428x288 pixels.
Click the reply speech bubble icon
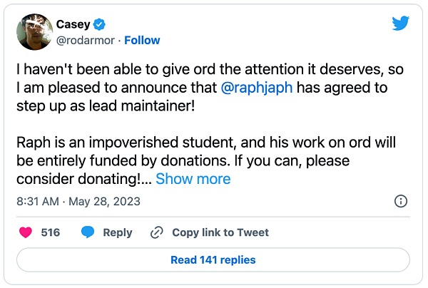coord(88,232)
